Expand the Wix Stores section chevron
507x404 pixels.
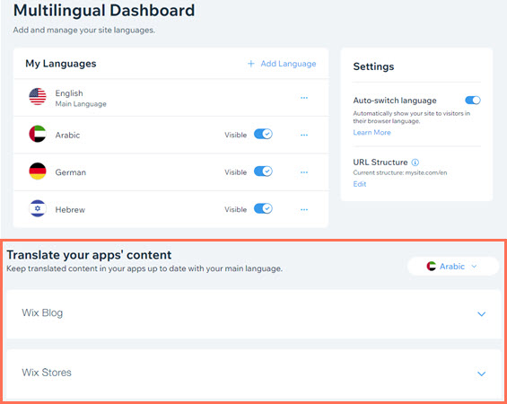[x=482, y=373]
